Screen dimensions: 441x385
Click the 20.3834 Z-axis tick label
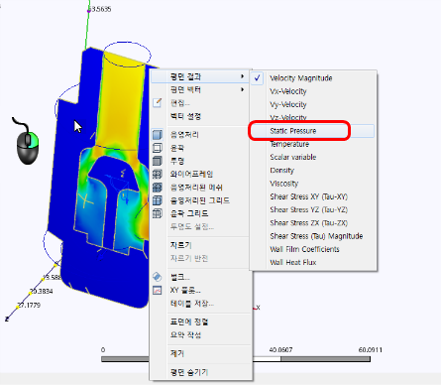click(x=42, y=292)
